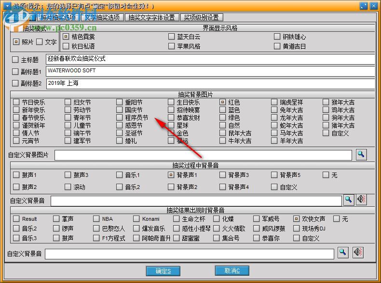
Task: Click the 自定义背景图片 path field
Action: [203, 155]
